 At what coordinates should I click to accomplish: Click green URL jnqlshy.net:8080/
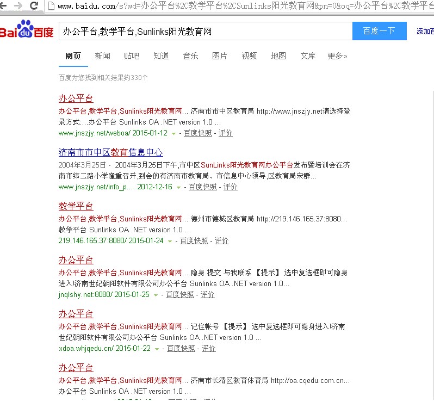[x=85, y=295]
